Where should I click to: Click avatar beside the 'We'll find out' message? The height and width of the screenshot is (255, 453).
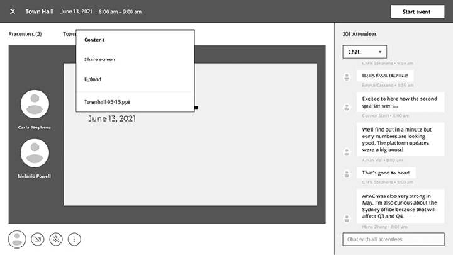[x=347, y=152]
